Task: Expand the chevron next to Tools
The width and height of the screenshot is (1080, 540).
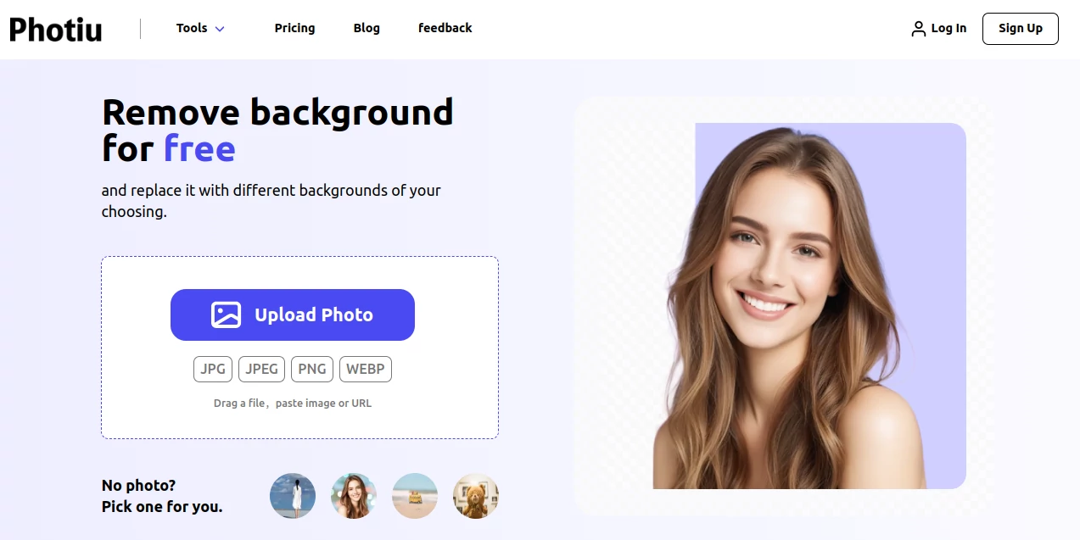Action: coord(219,28)
